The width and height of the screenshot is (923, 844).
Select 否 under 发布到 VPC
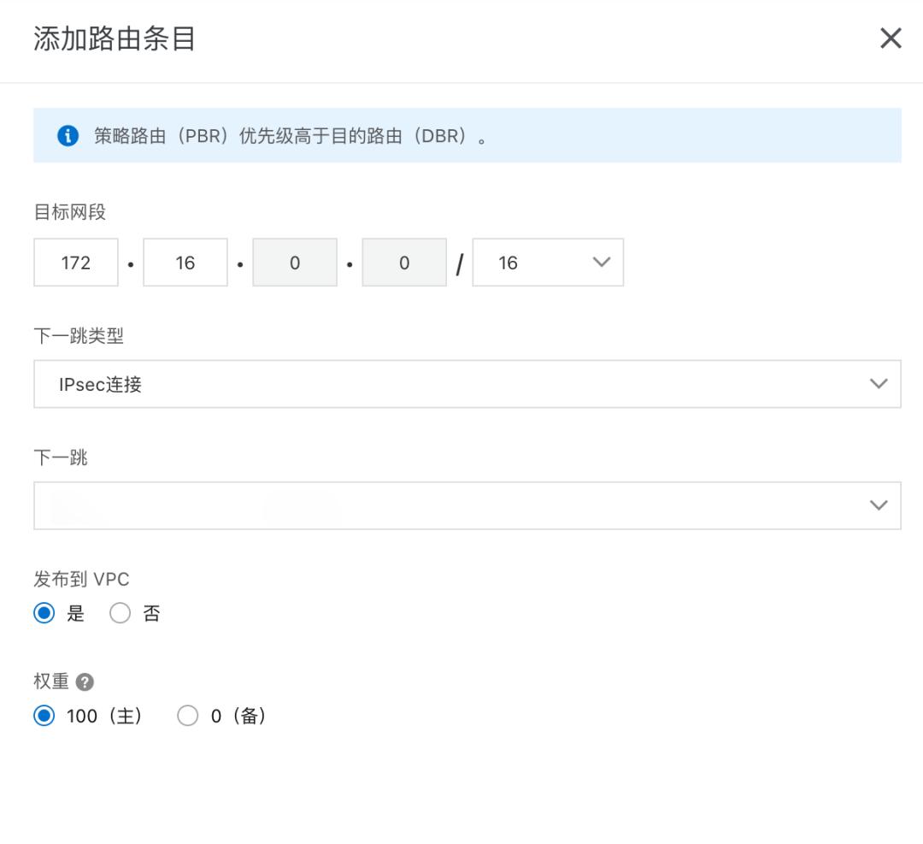pyautogui.click(x=120, y=612)
